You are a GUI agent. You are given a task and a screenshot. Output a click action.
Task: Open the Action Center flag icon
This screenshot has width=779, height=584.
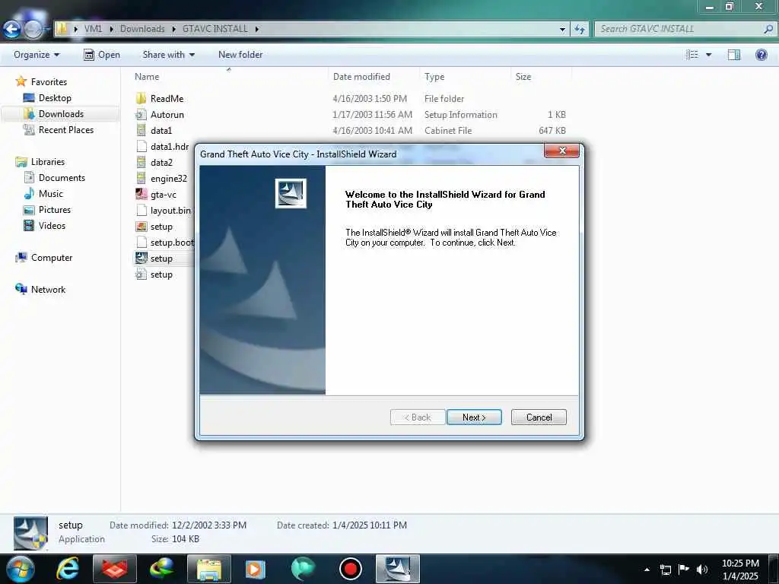(684, 570)
